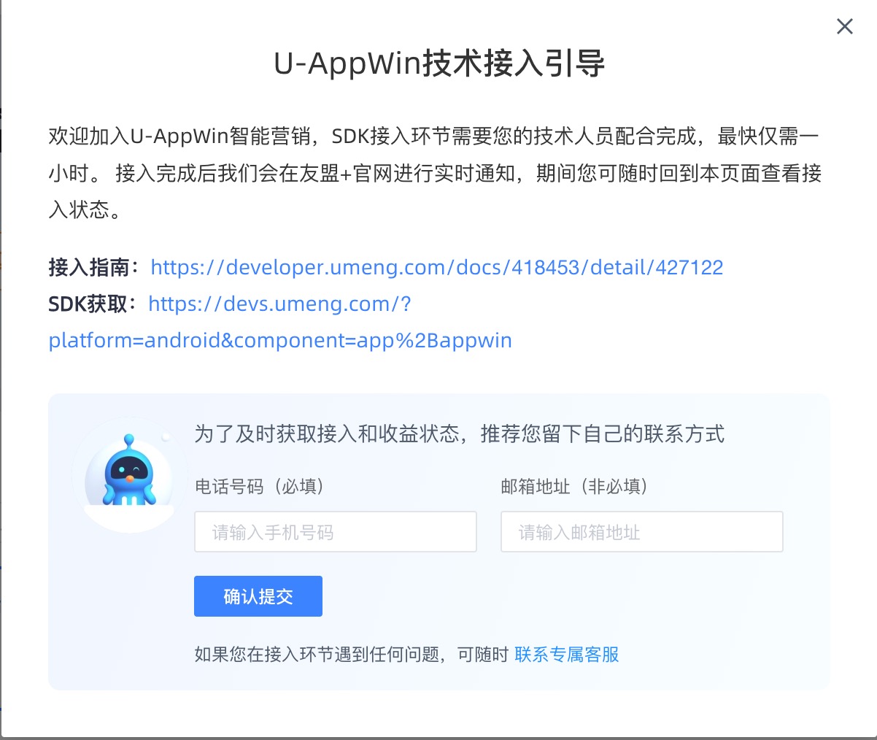This screenshot has width=877, height=740.
Task: Focus the email address input field
Action: tap(641, 532)
